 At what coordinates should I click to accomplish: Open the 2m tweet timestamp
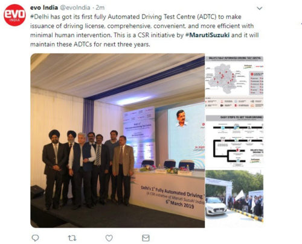[100, 8]
